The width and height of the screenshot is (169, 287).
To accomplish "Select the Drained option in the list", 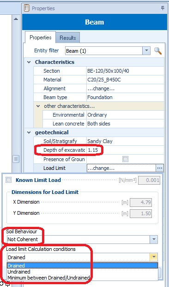I will tap(82, 266).
